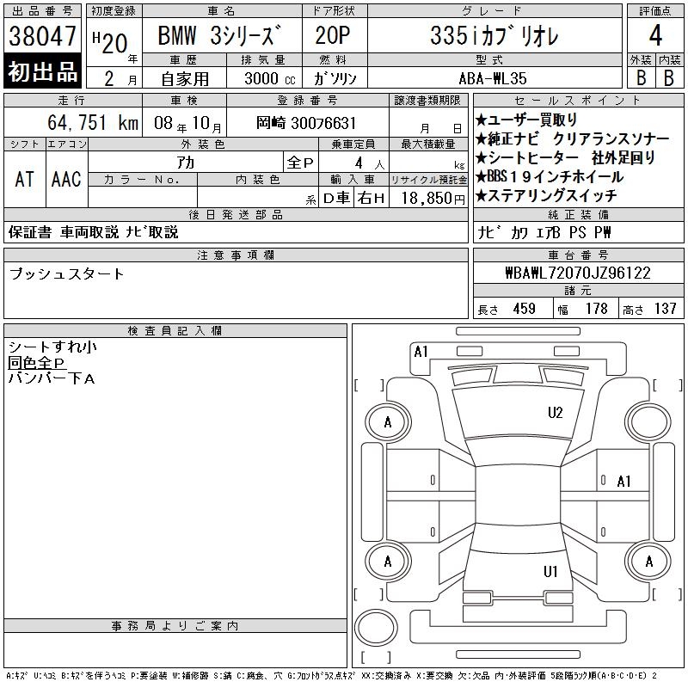This screenshot has width=688, height=688.
Task: Click sales point BBS19インチホイール
Action: tap(550, 176)
